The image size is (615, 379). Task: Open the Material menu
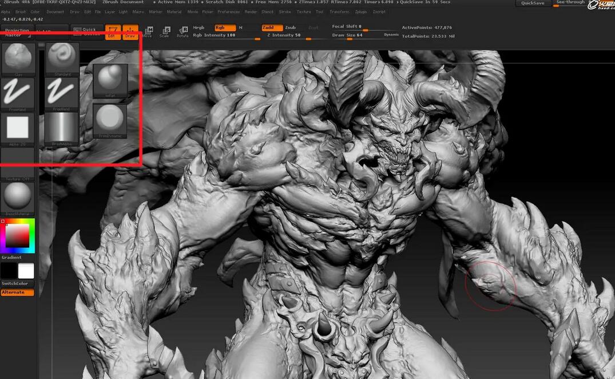[174, 12]
